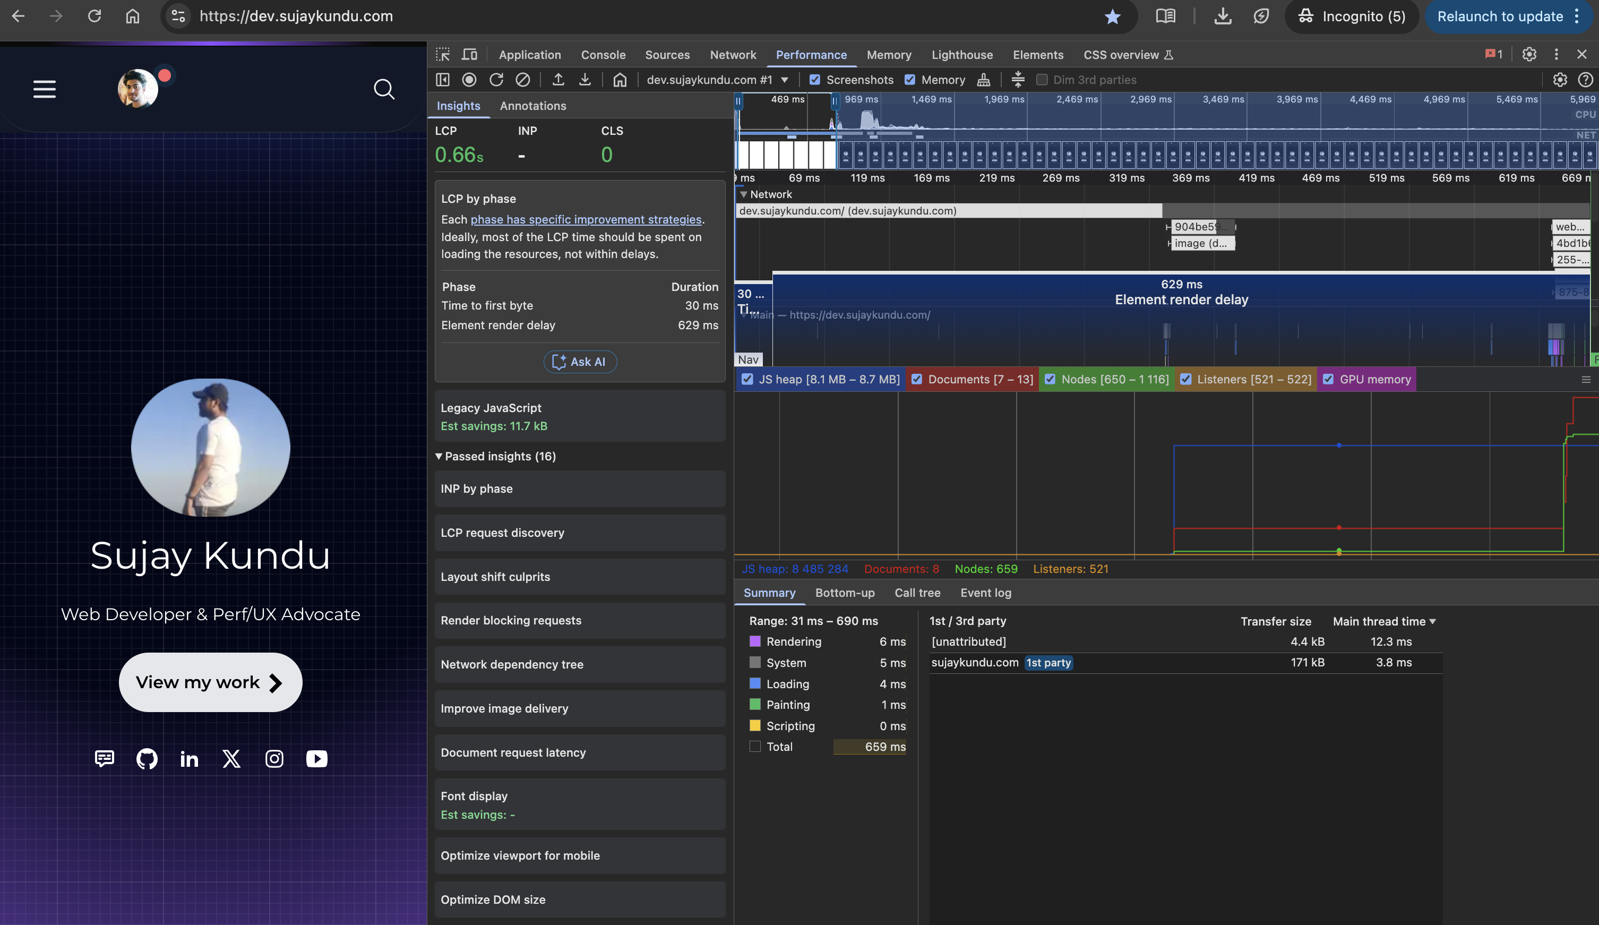
Task: Uncheck the JS heap counter checkbox
Action: click(x=747, y=379)
